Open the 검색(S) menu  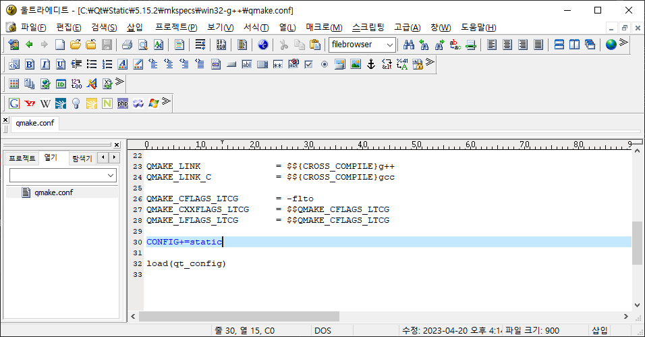click(x=104, y=27)
